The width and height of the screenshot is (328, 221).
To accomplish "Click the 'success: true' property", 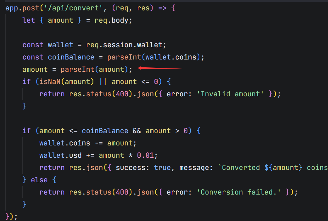I will pos(143,167).
